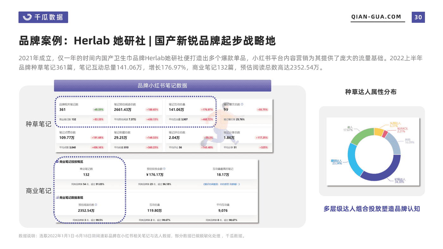Screen dimensions: 443x249
Task: Click the page number 30 badge
Action: point(418,17)
